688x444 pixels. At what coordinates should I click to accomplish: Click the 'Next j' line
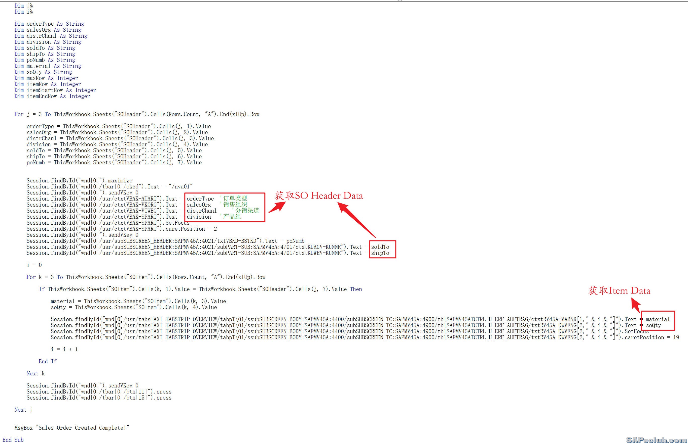pyautogui.click(x=23, y=410)
